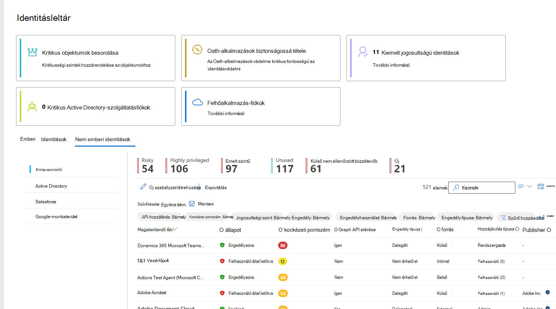Viewport: 556px width, 309px height.
Task: Click risk score badge 12
Action: (283, 261)
